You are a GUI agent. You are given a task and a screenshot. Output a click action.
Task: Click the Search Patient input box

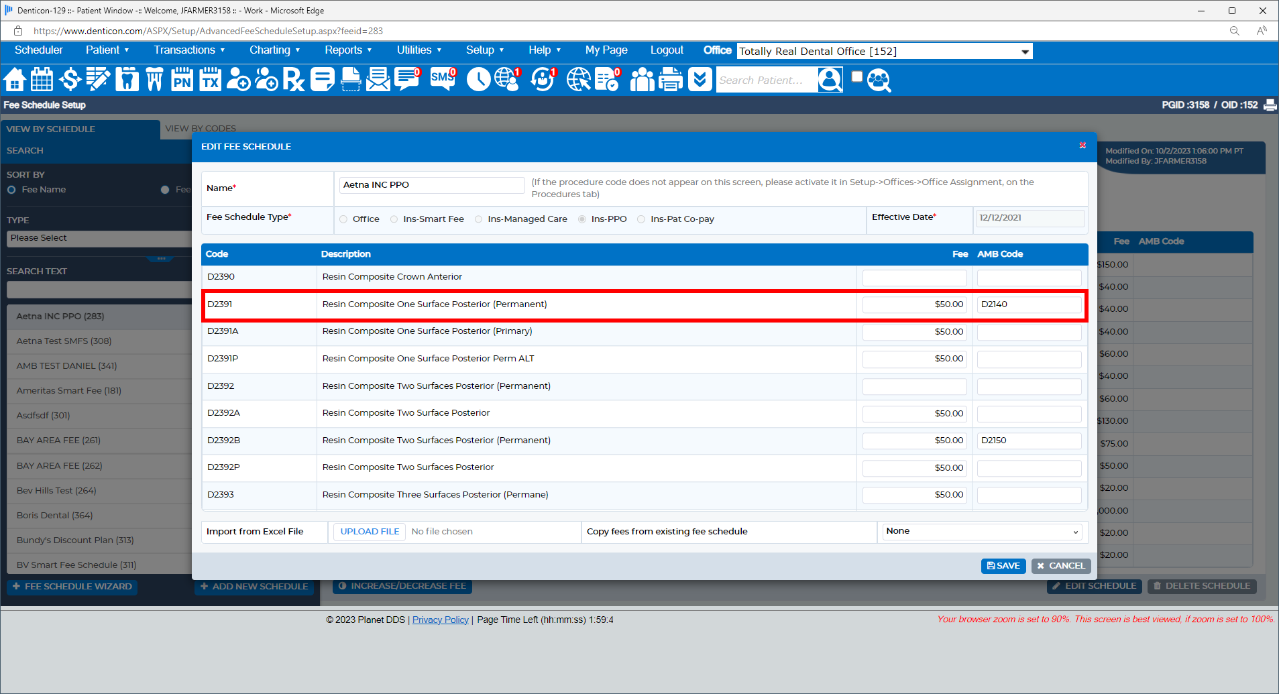[x=767, y=80]
